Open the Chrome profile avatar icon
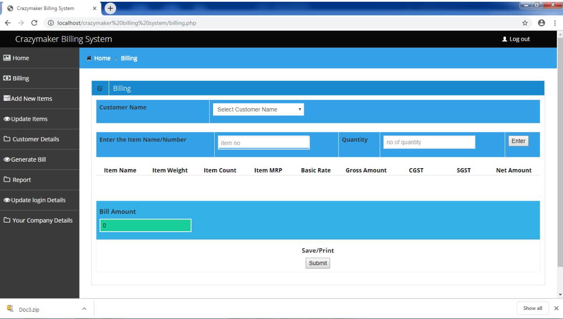The height and width of the screenshot is (319, 563). click(541, 23)
